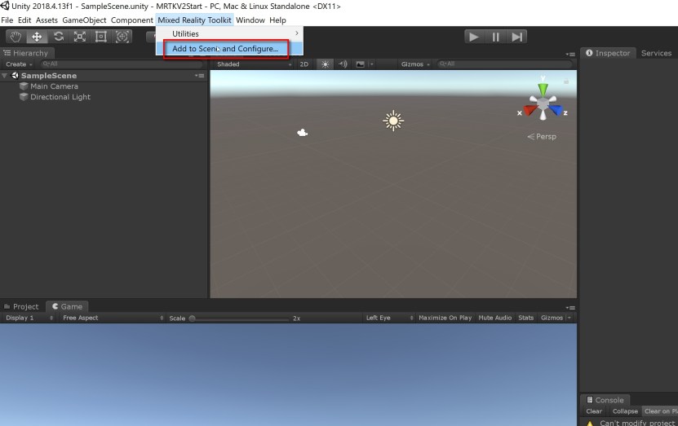Pause the editor playback
Viewport: 678px width, 426px height.
coord(495,37)
